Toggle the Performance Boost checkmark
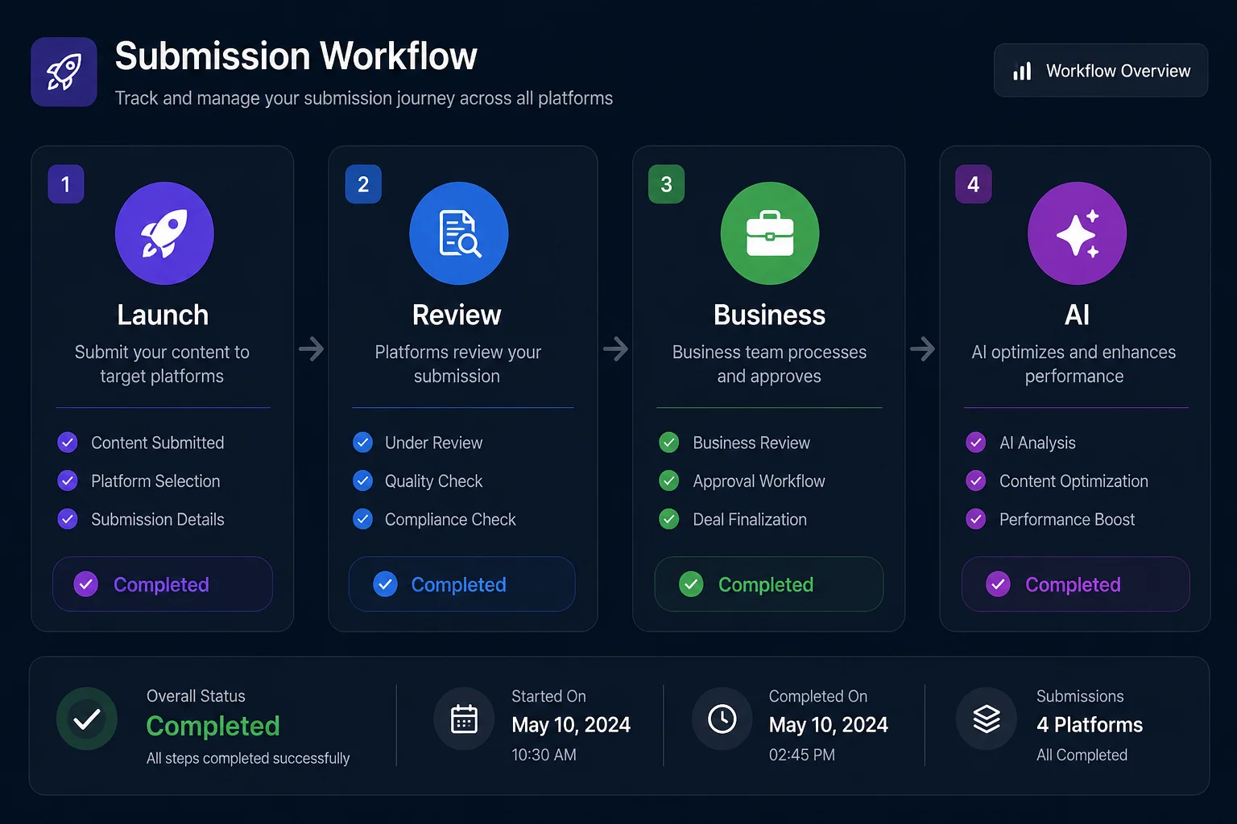The image size is (1237, 824). [976, 519]
